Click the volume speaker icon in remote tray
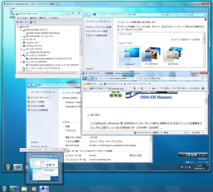Image resolution: width=213 pixels, height=192 pixels. (x=190, y=167)
